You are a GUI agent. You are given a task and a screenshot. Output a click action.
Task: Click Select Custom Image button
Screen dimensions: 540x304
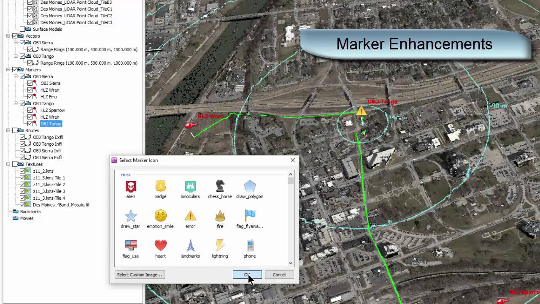[139, 274]
